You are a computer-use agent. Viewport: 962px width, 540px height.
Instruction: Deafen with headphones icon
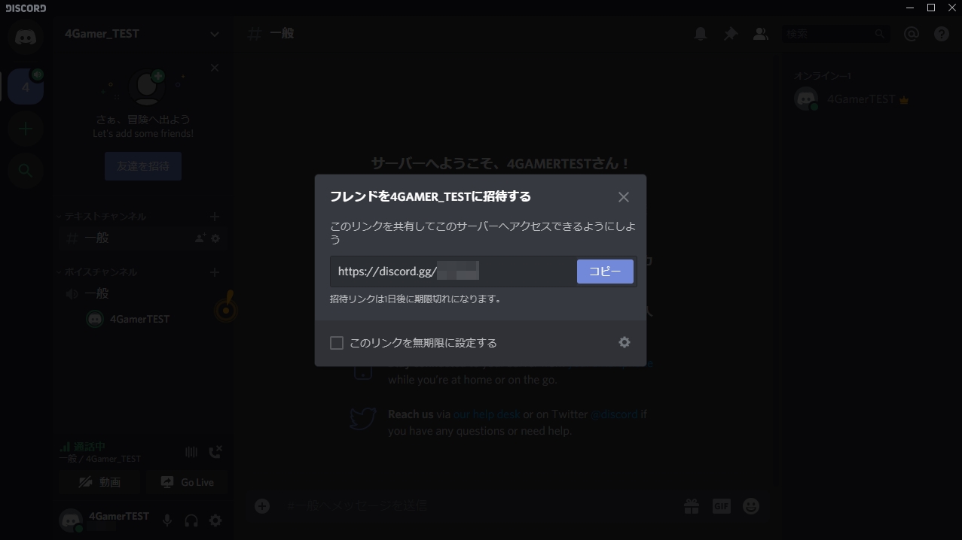coord(191,520)
